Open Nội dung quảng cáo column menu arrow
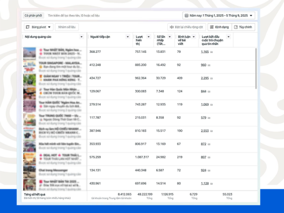 pyautogui.click(x=82, y=37)
